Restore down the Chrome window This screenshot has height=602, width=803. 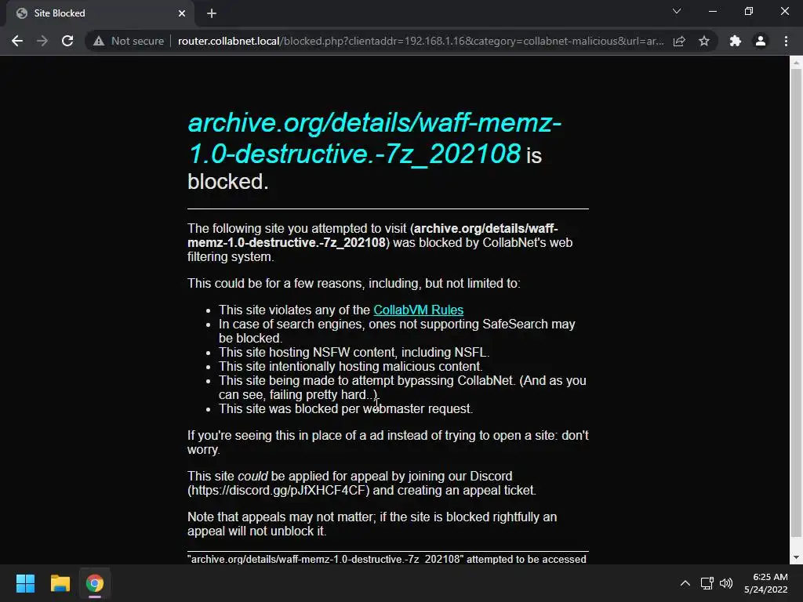click(749, 11)
